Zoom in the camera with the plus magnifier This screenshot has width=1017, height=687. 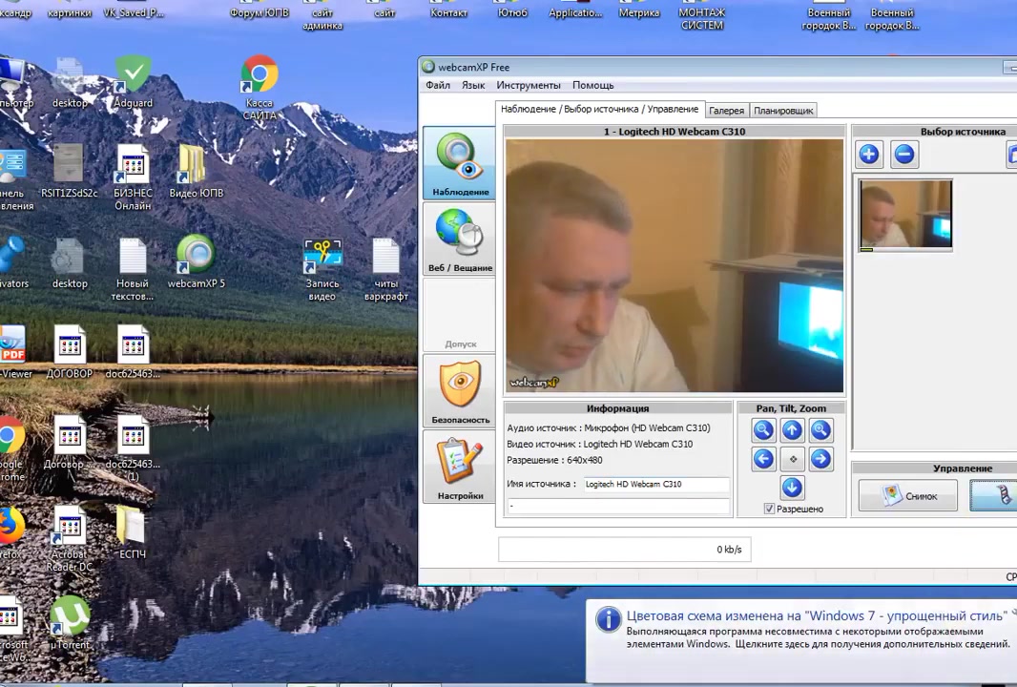pos(820,429)
